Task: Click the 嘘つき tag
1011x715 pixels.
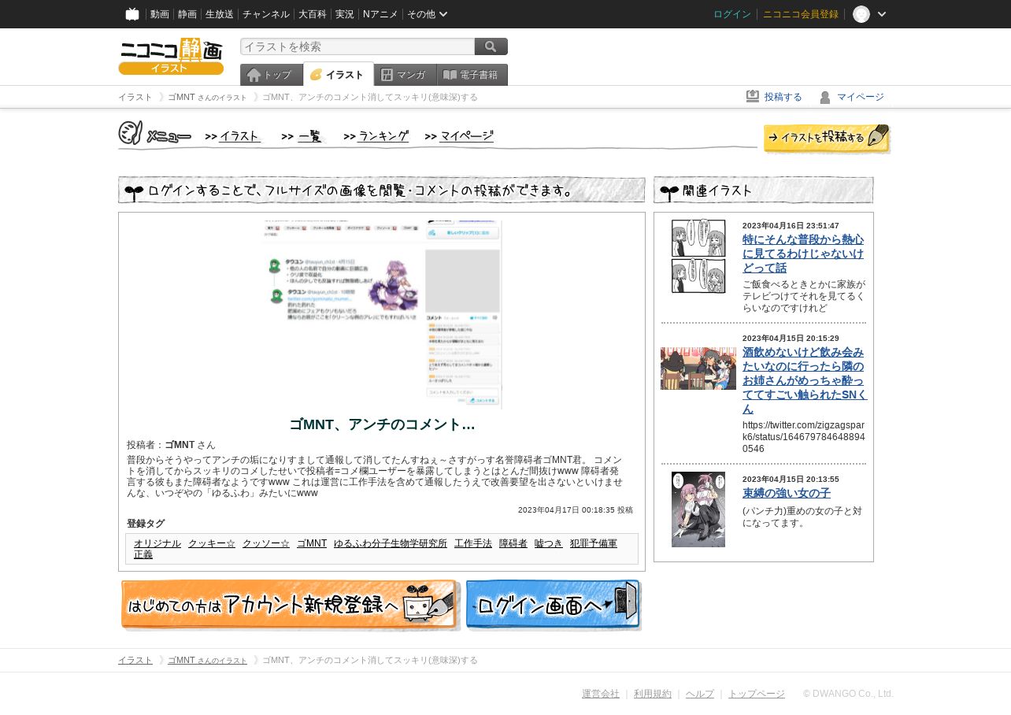Action: pyautogui.click(x=549, y=543)
